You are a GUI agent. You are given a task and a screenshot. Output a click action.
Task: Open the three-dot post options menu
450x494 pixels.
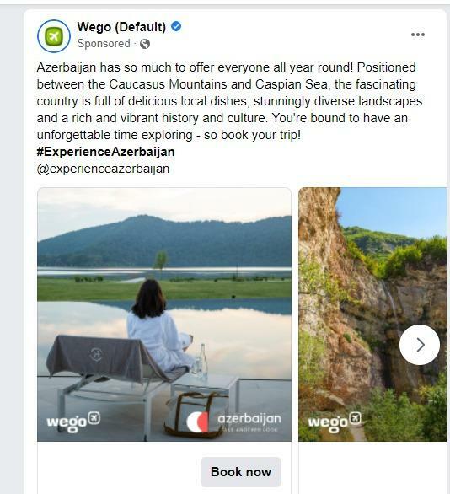[418, 35]
